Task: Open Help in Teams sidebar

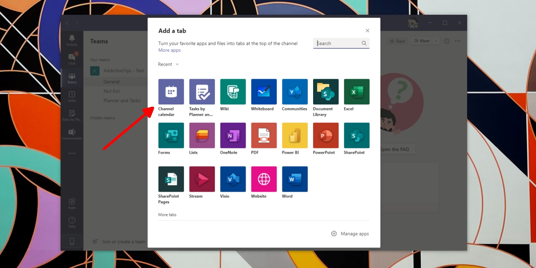Action: coord(72,222)
